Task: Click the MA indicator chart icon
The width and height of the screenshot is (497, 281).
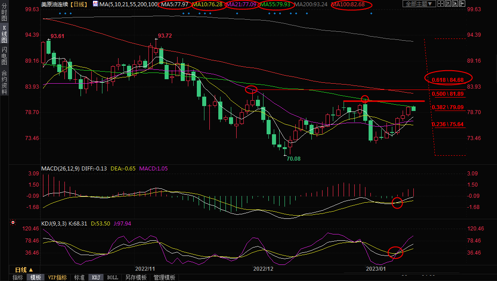Action: coord(95,4)
